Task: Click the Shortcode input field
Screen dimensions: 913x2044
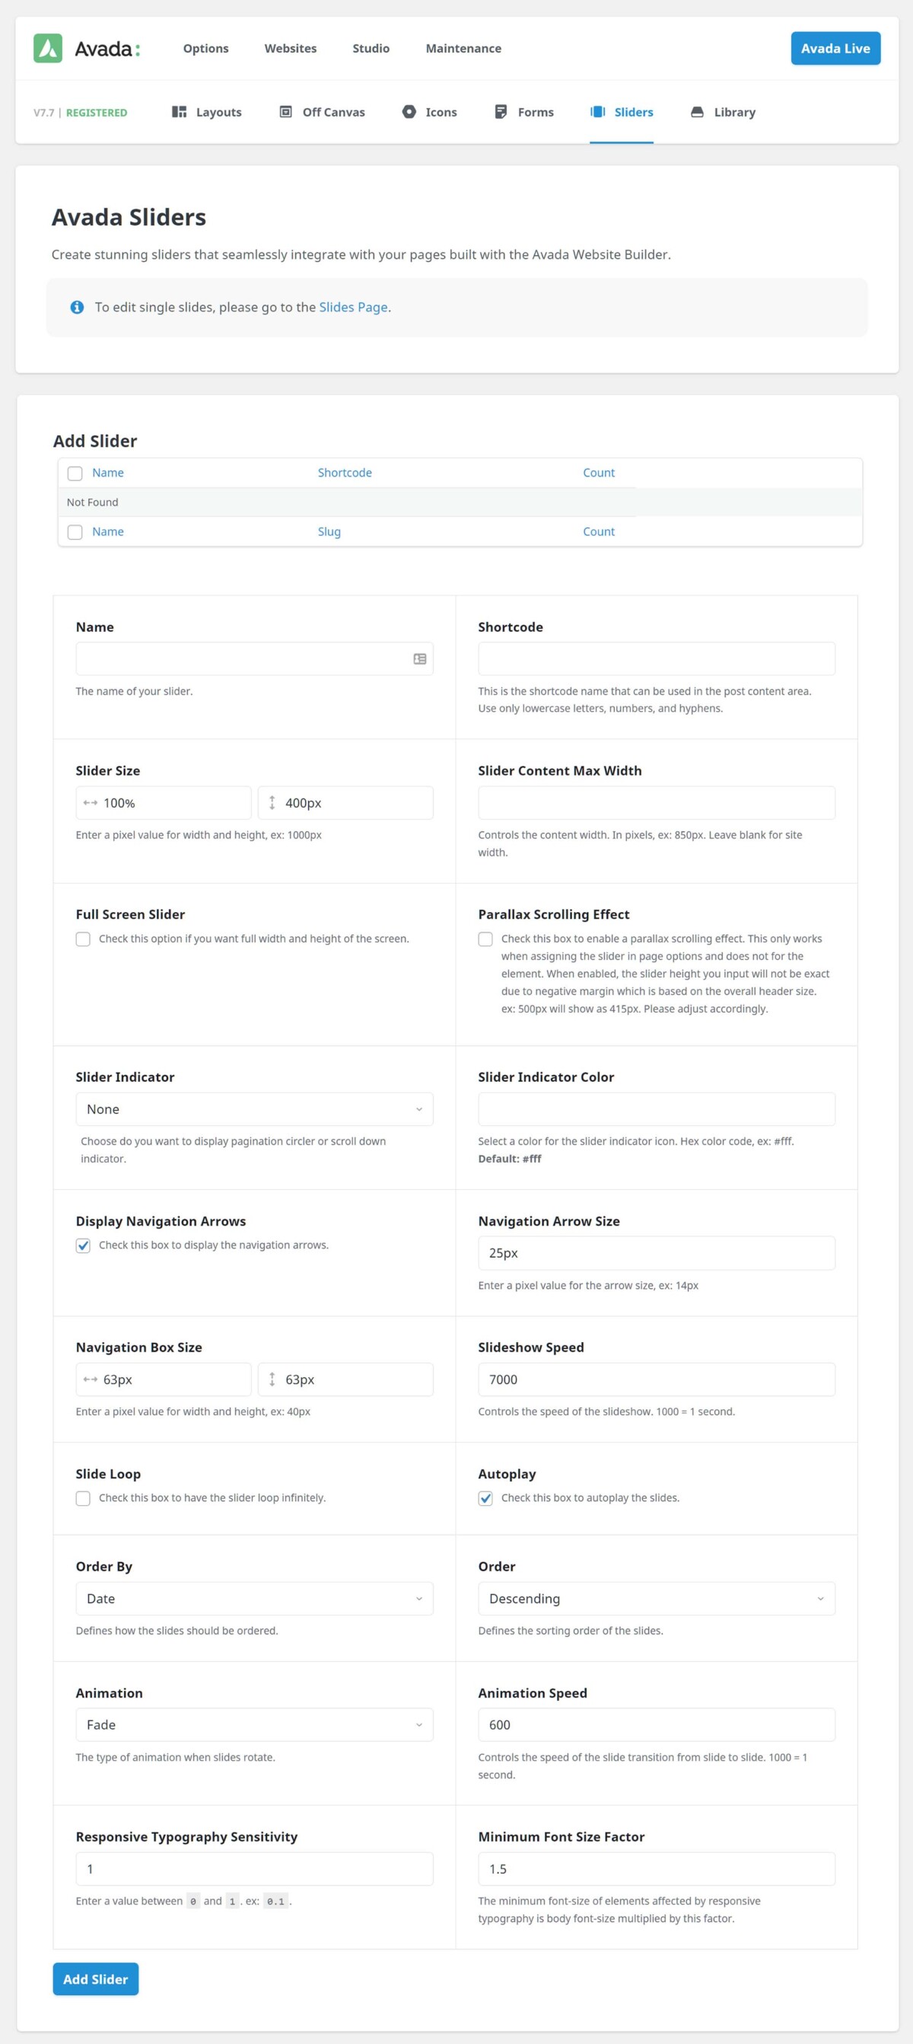Action: tap(656, 658)
